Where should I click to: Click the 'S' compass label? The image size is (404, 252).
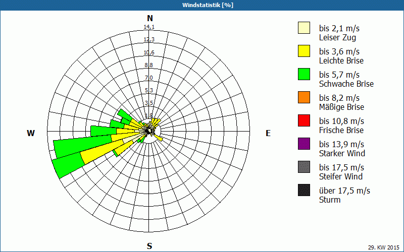click(x=149, y=246)
